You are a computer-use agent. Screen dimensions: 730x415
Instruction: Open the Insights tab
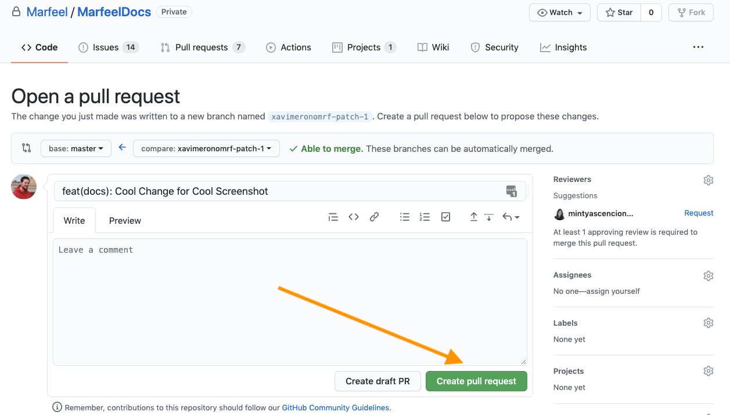[563, 48]
